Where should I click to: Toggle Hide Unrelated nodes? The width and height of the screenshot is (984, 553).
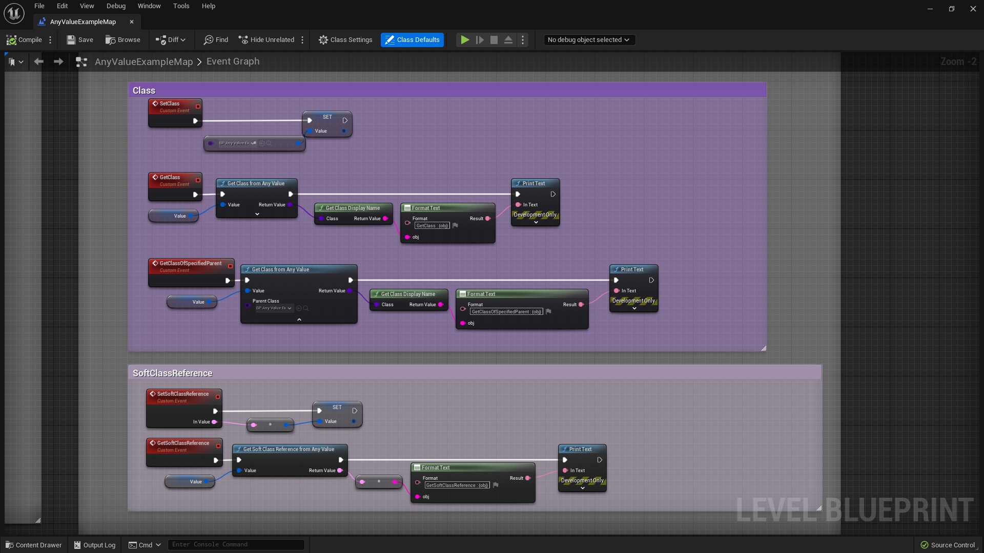pos(266,40)
